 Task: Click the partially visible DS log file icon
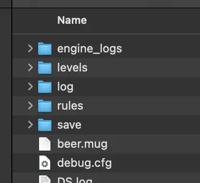(x=45, y=179)
